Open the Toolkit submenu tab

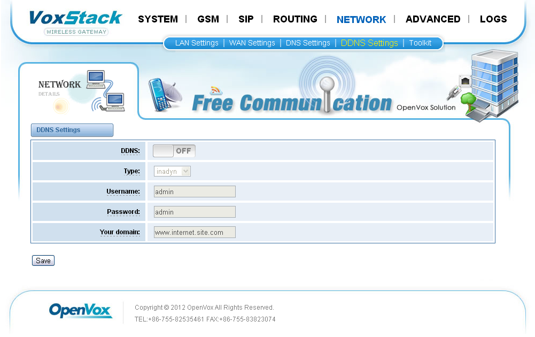pos(420,43)
